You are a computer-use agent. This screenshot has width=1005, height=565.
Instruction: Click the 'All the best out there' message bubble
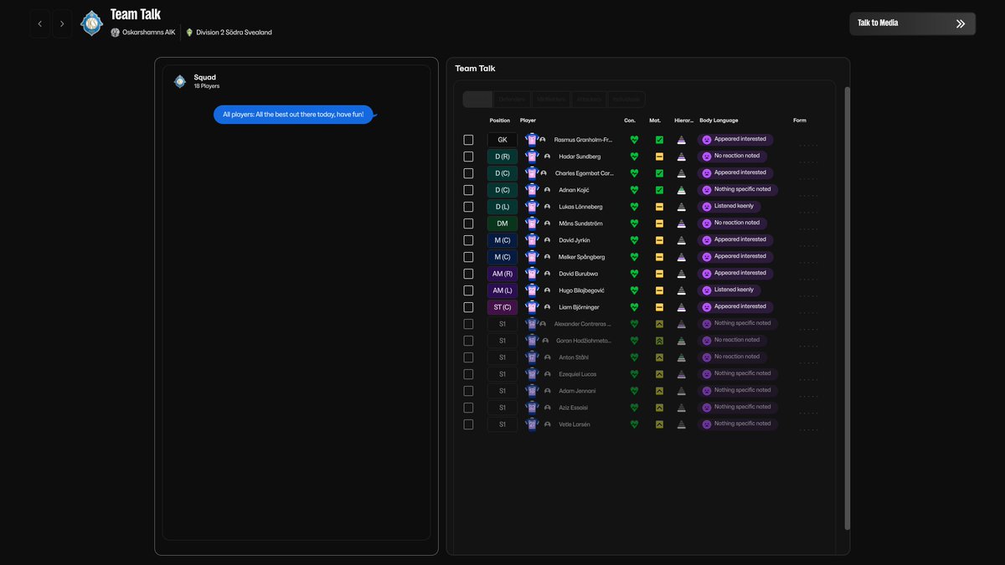293,115
